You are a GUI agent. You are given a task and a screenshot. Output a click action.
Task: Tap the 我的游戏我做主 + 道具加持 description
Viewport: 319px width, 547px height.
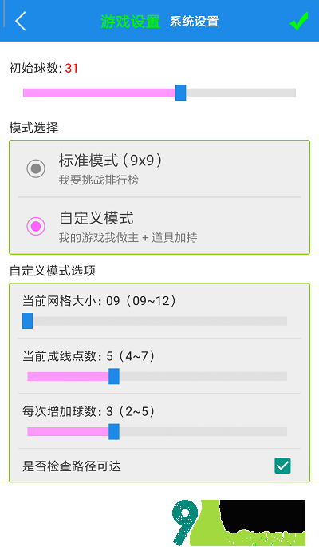click(x=128, y=238)
